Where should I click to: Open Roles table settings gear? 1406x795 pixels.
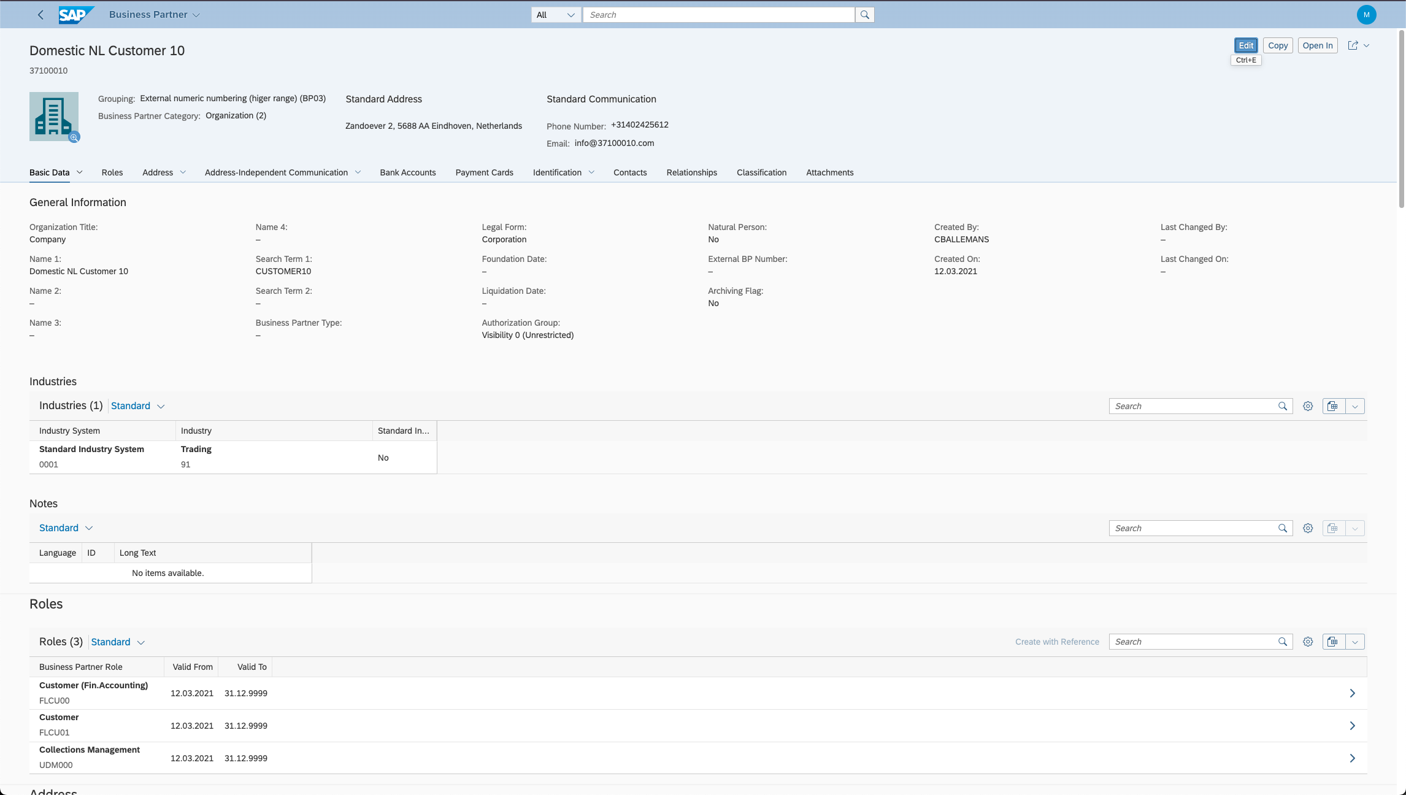tap(1308, 642)
